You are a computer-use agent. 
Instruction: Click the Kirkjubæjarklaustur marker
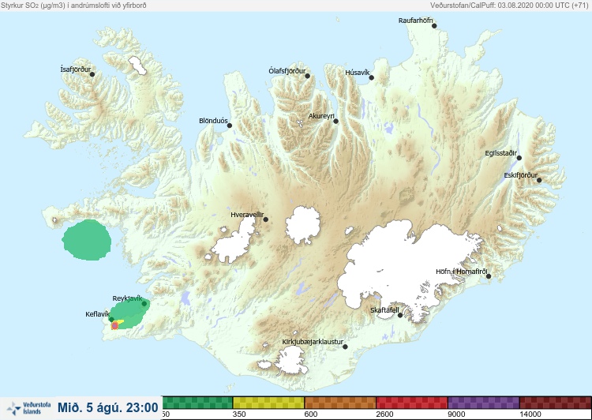(x=345, y=347)
